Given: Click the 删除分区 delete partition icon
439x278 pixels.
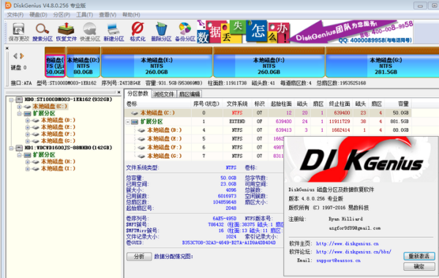Looking at the screenshot, I should (x=161, y=32).
